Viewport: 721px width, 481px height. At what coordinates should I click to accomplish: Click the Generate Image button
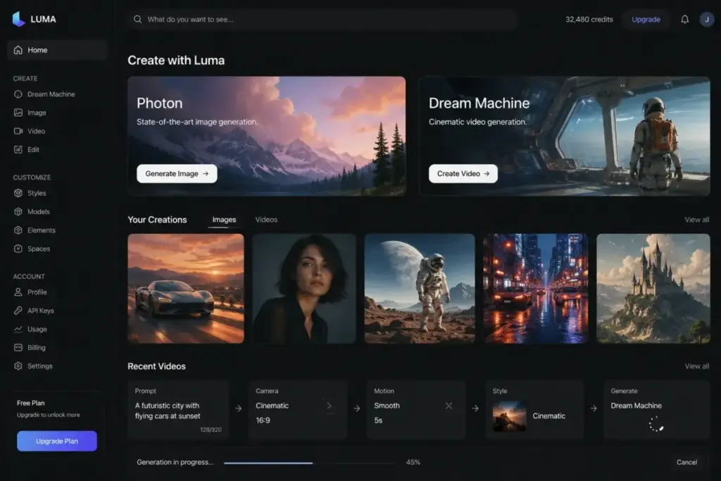(x=177, y=174)
